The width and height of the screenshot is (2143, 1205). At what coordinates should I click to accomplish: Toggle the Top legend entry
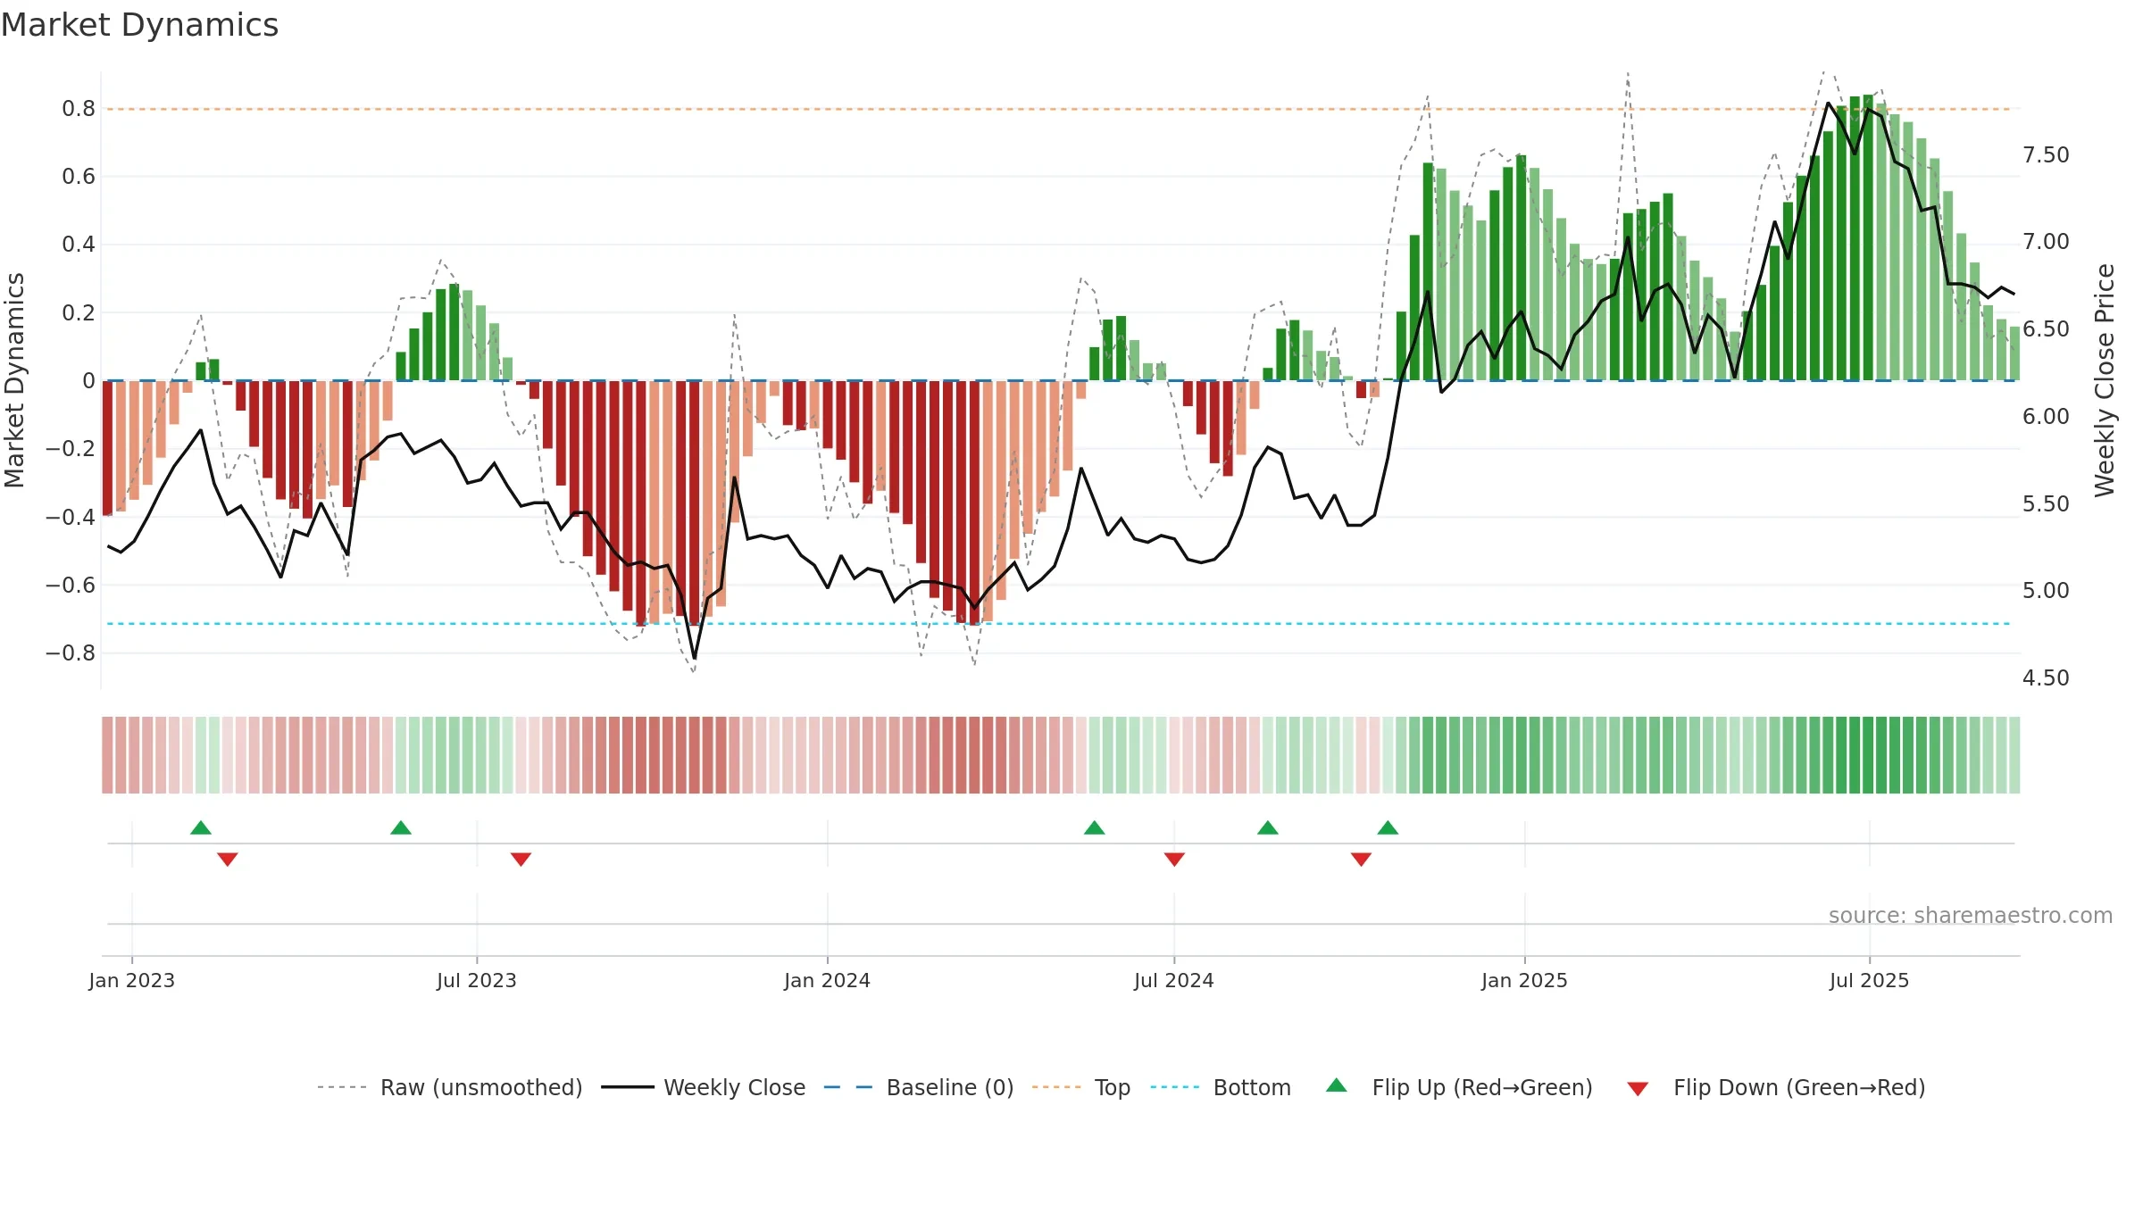click(x=1081, y=1087)
